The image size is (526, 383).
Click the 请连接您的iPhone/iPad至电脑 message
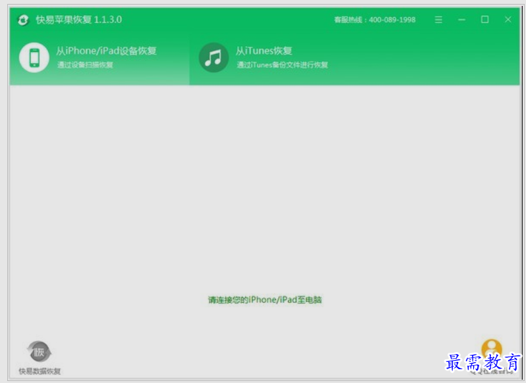click(265, 299)
